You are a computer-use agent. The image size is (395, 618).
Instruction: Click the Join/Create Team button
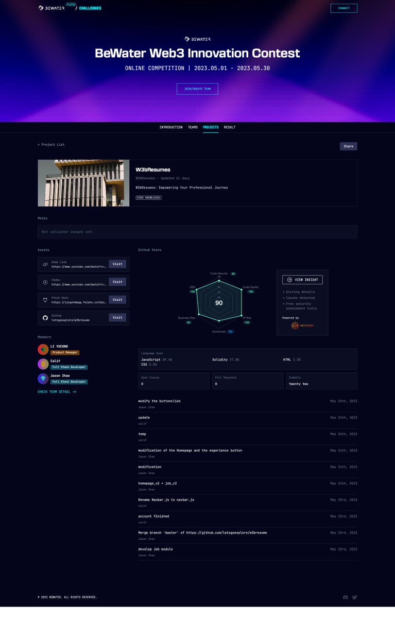pyautogui.click(x=197, y=89)
